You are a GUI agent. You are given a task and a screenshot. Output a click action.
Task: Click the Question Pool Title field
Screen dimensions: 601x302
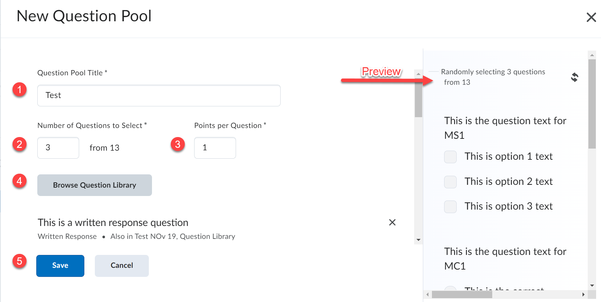coord(159,96)
